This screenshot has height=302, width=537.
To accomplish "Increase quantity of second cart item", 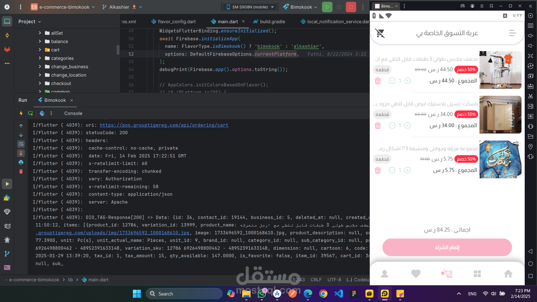I will [408, 126].
